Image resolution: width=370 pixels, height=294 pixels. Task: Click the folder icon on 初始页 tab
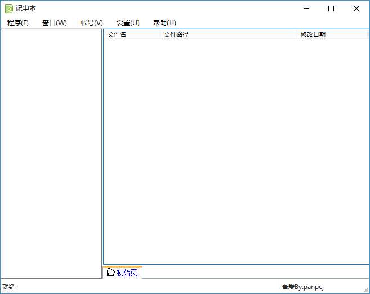point(110,272)
